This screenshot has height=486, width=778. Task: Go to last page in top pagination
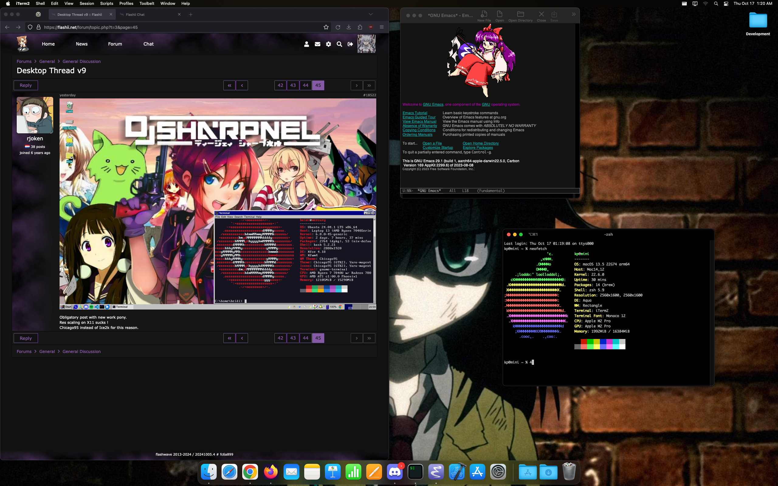(x=369, y=85)
